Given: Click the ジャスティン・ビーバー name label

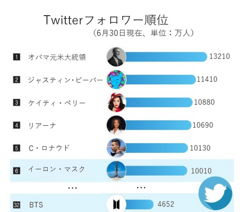Looking at the screenshot, I should pos(66,80).
